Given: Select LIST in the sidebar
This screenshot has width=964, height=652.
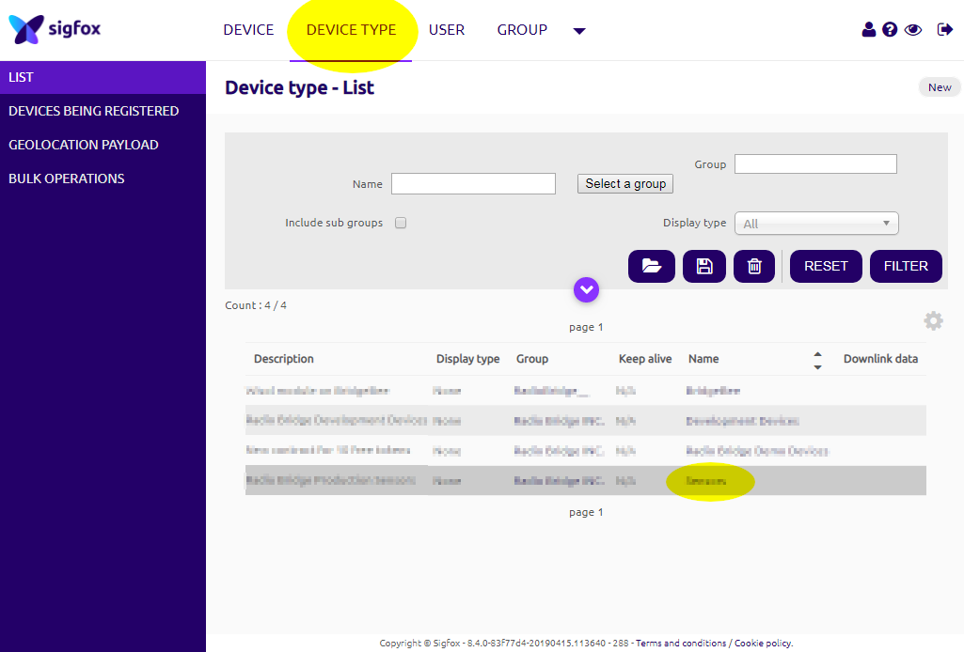Looking at the screenshot, I should coord(103,77).
